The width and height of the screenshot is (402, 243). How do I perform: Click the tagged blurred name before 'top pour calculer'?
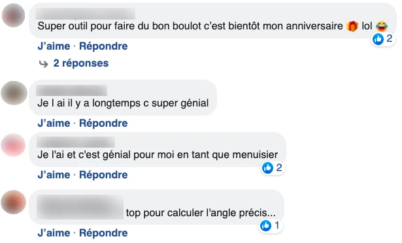pos(80,207)
